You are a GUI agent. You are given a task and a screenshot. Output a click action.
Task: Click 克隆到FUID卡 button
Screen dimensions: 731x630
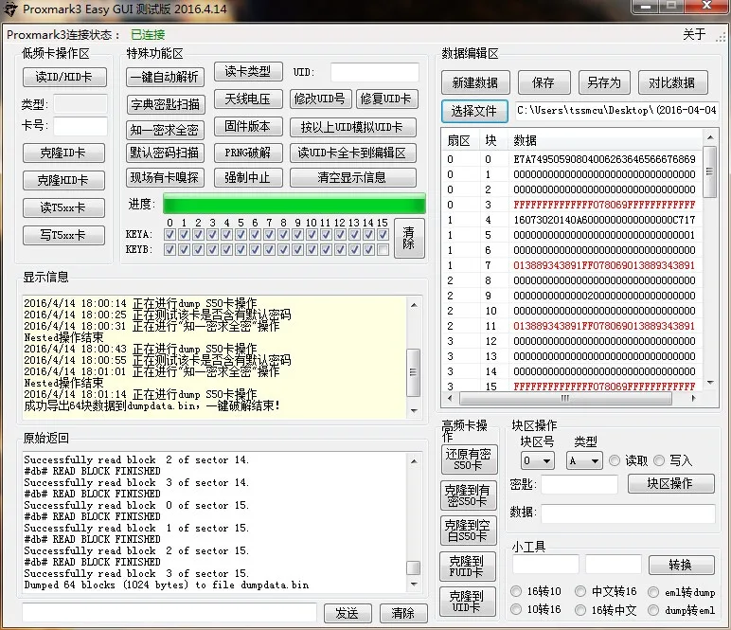(x=467, y=567)
